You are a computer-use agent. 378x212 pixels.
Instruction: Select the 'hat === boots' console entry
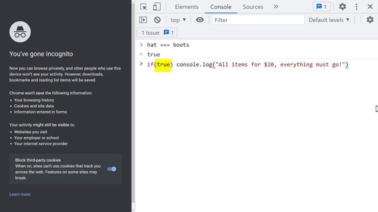168,45
